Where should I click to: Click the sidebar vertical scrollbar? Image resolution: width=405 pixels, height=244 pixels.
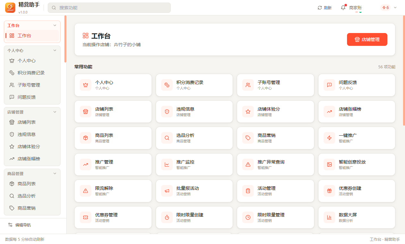pyautogui.click(x=65, y=39)
